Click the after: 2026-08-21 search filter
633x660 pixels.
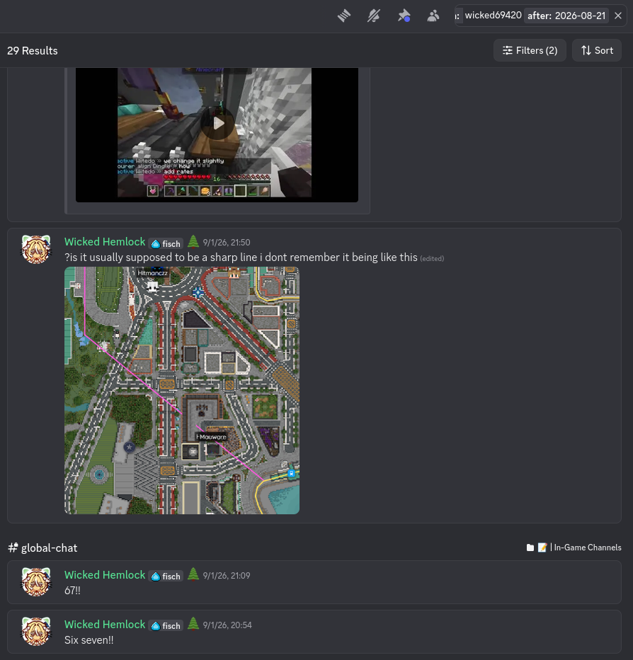click(x=566, y=16)
